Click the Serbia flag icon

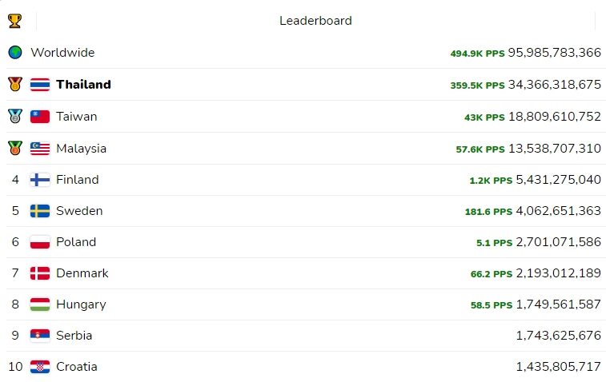point(40,336)
